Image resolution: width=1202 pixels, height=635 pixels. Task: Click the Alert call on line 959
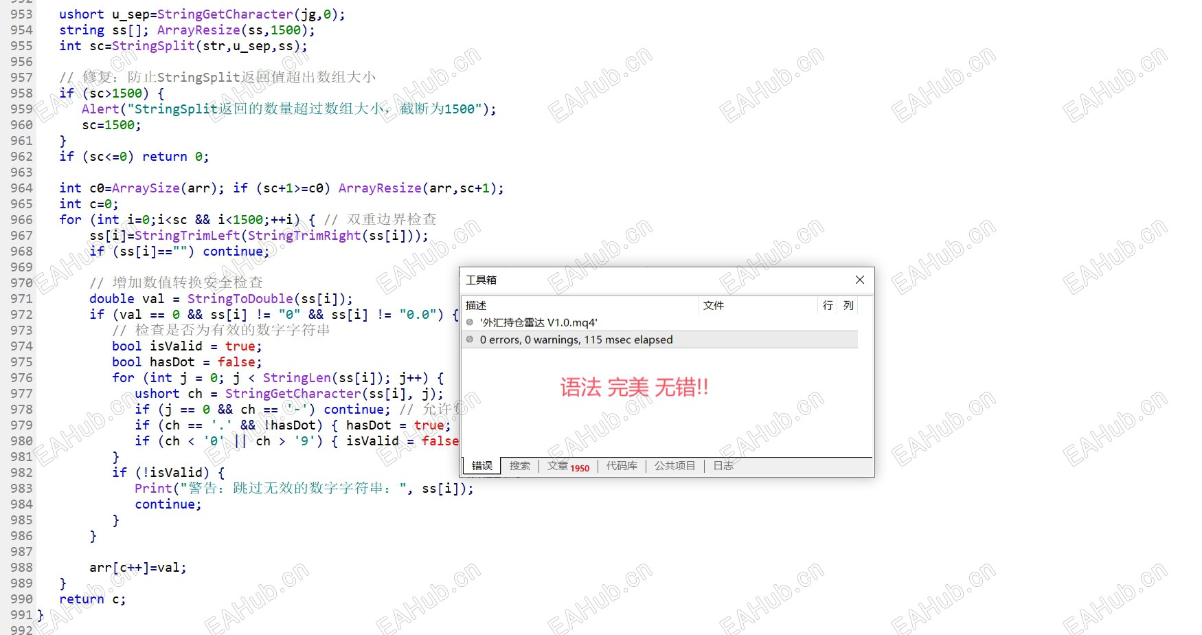100,109
